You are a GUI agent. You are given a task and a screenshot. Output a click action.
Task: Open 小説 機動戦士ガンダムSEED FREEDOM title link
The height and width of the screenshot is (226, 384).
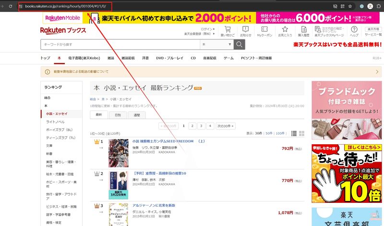click(x=168, y=141)
